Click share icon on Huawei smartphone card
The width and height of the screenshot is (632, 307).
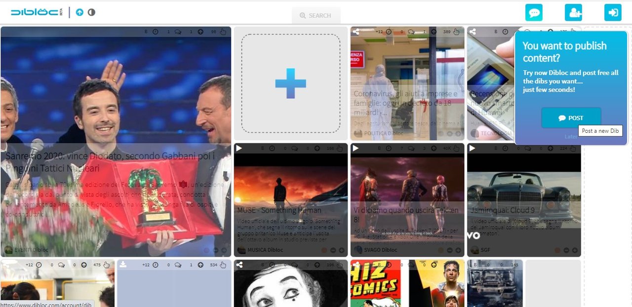(x=473, y=32)
